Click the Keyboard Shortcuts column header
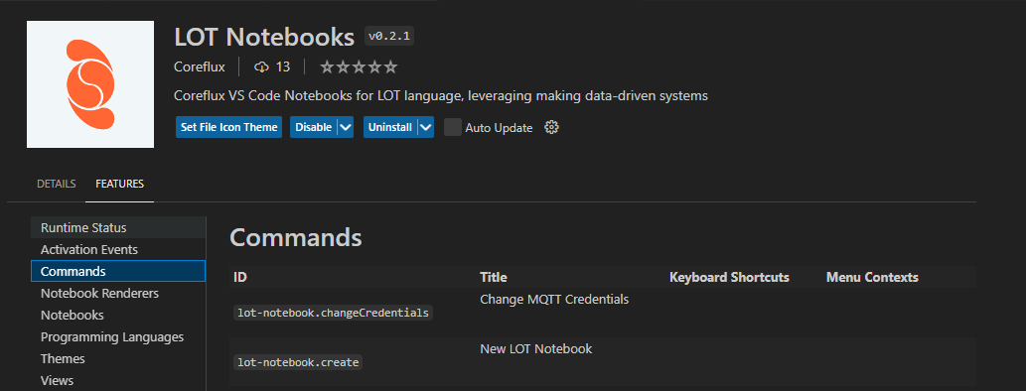The height and width of the screenshot is (391, 1026). pyautogui.click(x=729, y=277)
